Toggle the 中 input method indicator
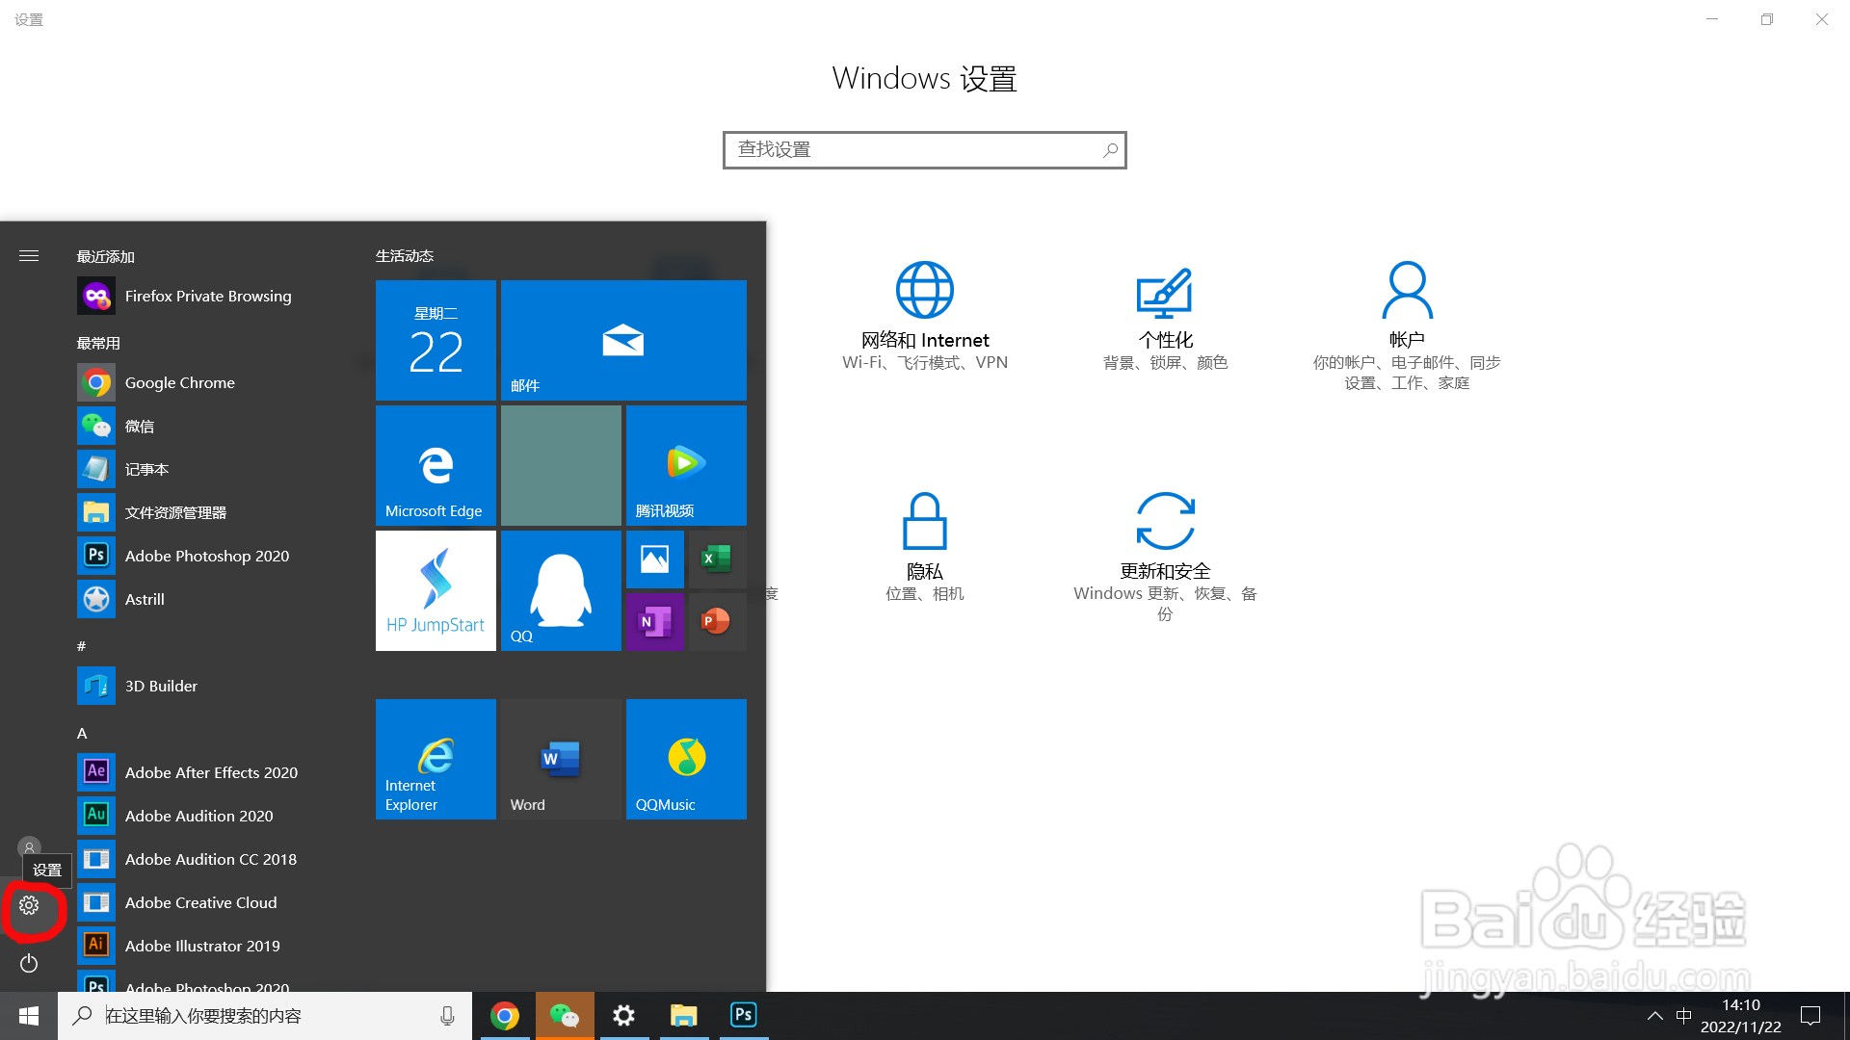The width and height of the screenshot is (1850, 1040). (x=1684, y=1016)
